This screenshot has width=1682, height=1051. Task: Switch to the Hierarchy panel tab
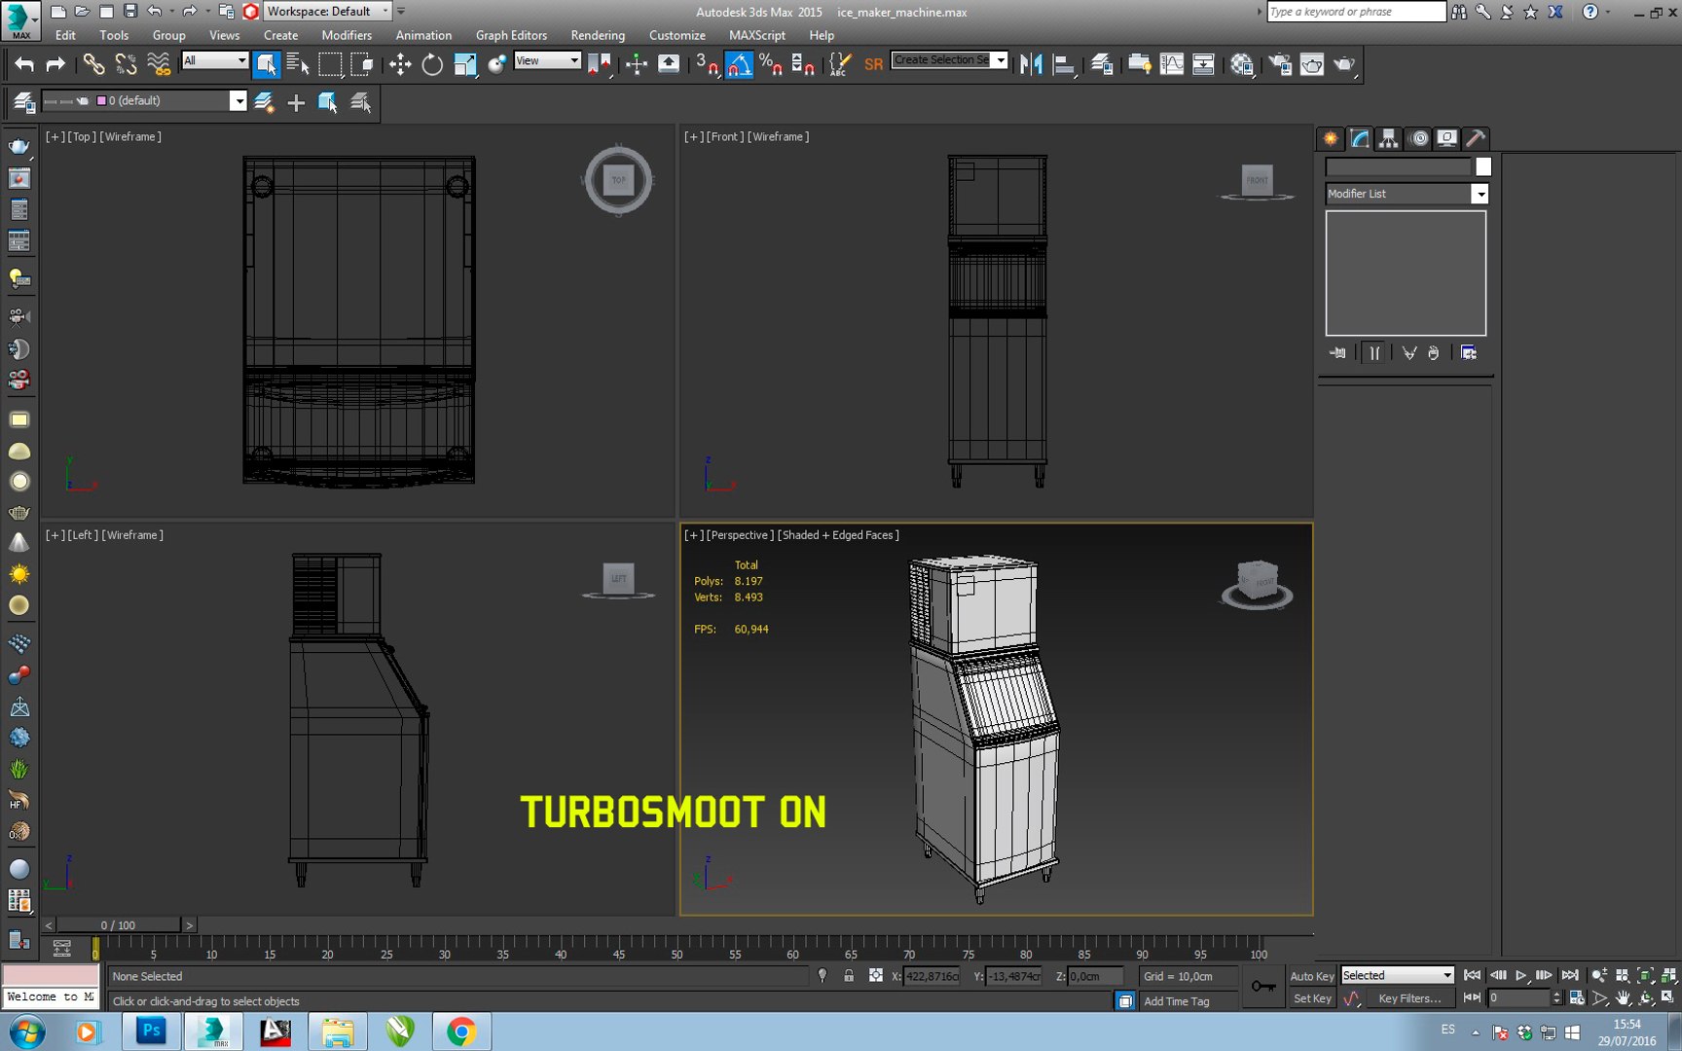(1389, 138)
